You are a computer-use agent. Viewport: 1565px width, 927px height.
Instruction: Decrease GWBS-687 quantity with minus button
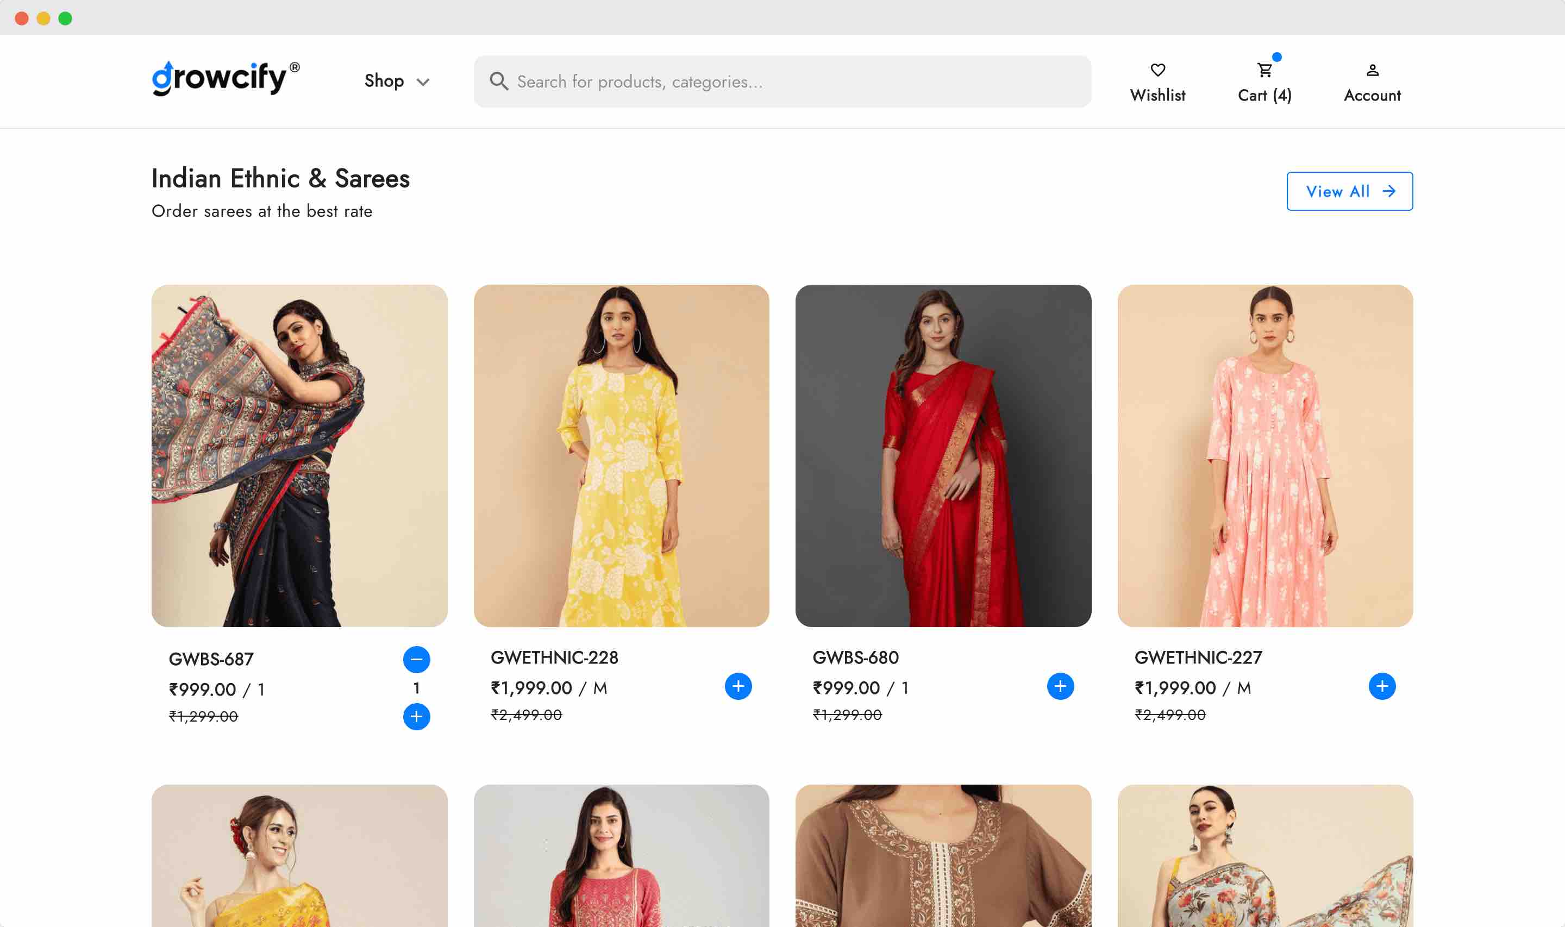coord(417,659)
